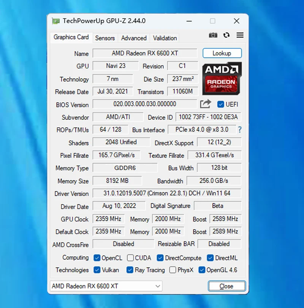The width and height of the screenshot is (304, 308).
Task: Toggle the DirectCompute checkbox
Action: (160, 258)
